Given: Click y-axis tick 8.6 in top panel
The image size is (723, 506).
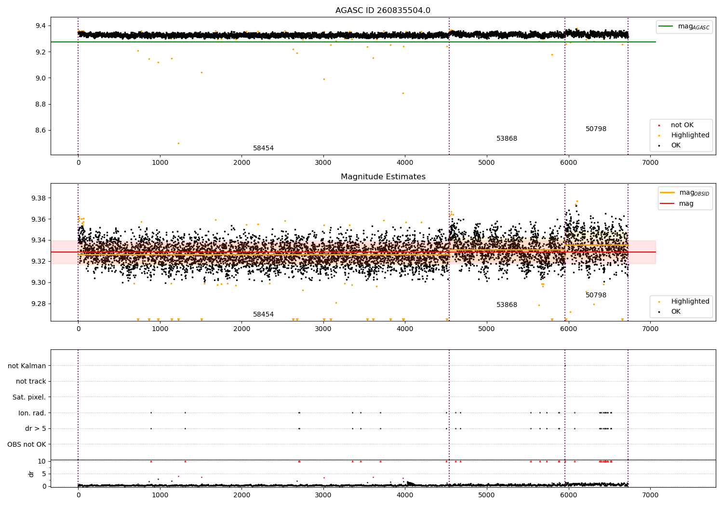Looking at the screenshot, I should (x=40, y=131).
